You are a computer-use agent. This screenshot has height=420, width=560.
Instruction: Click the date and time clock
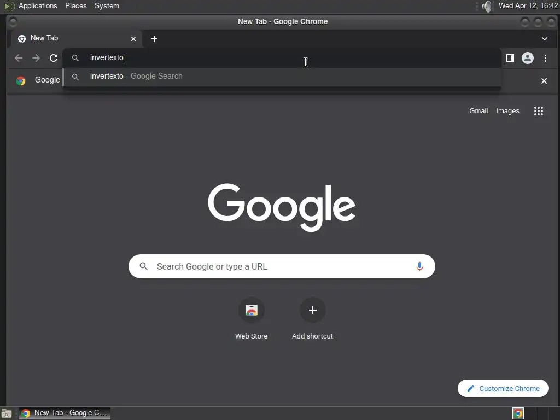pos(528,5)
